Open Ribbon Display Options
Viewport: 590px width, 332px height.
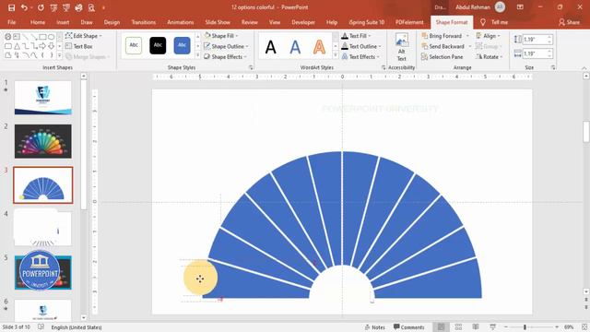520,7
